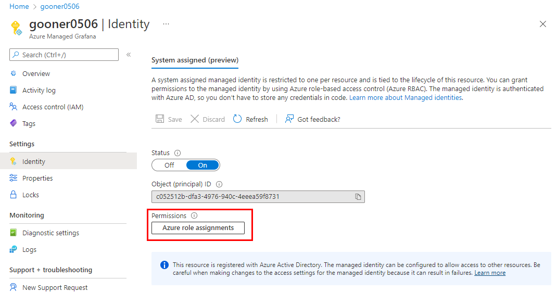Click the feedback person icon
557x305 pixels.
[289, 119]
